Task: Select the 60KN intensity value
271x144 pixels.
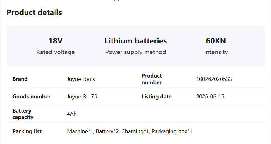Action: 216,41
